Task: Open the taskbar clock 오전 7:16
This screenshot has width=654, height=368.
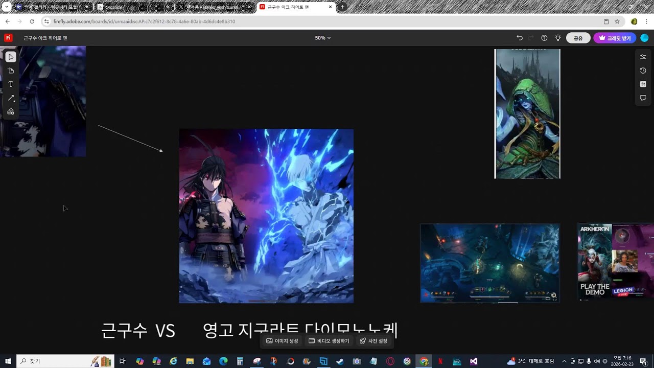Action: tap(623, 361)
